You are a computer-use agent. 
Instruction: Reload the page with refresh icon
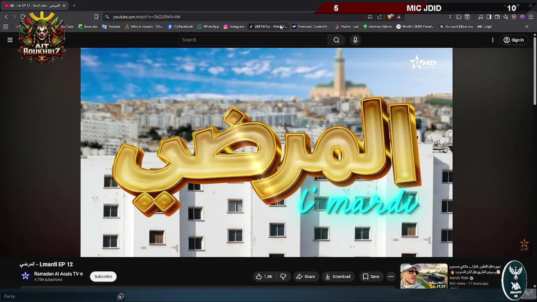tap(23, 17)
